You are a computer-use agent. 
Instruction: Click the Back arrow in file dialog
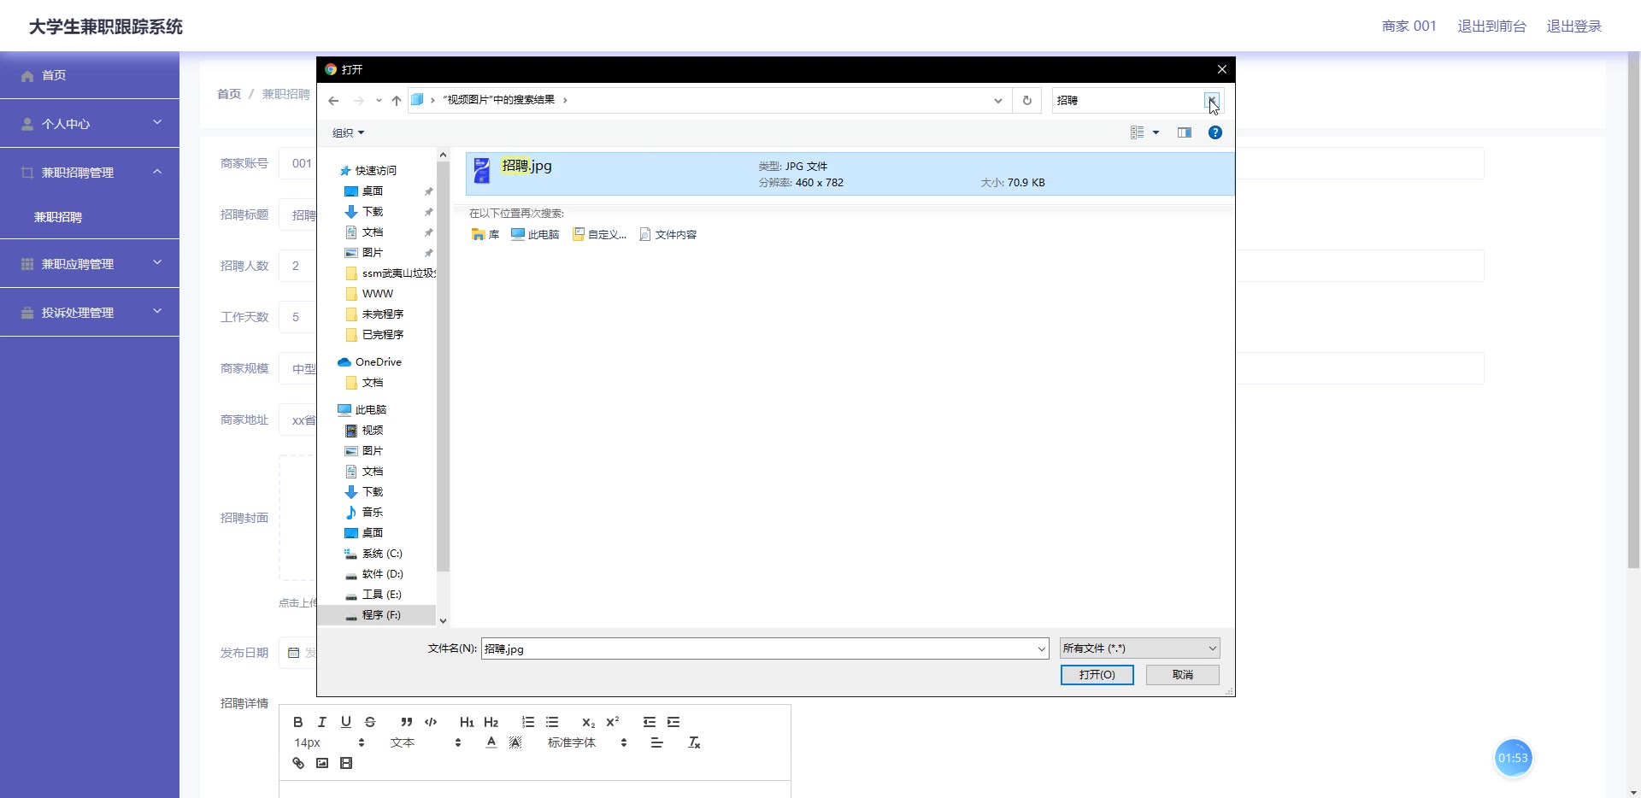[333, 101]
